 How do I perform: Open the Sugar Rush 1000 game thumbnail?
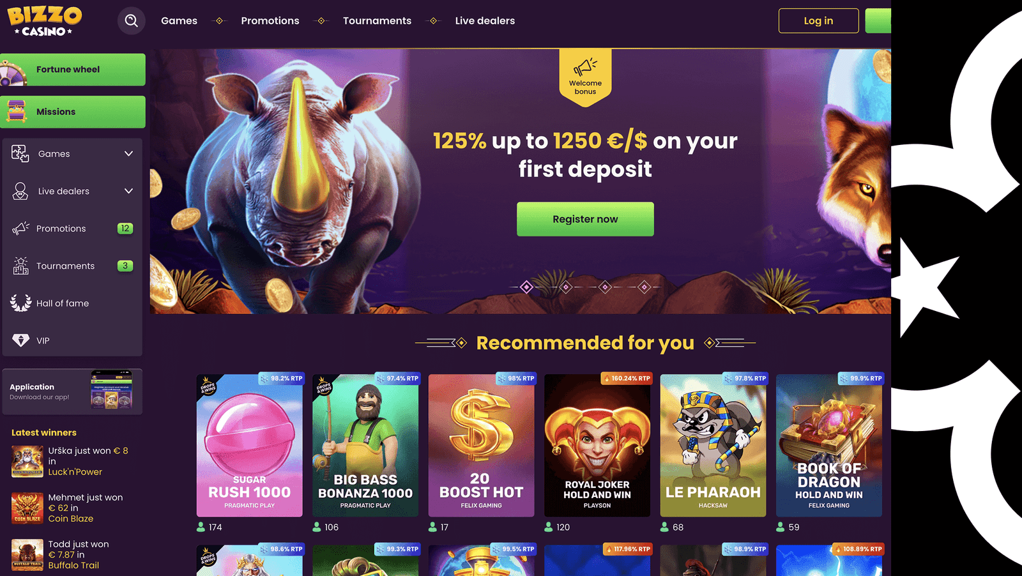coord(250,445)
